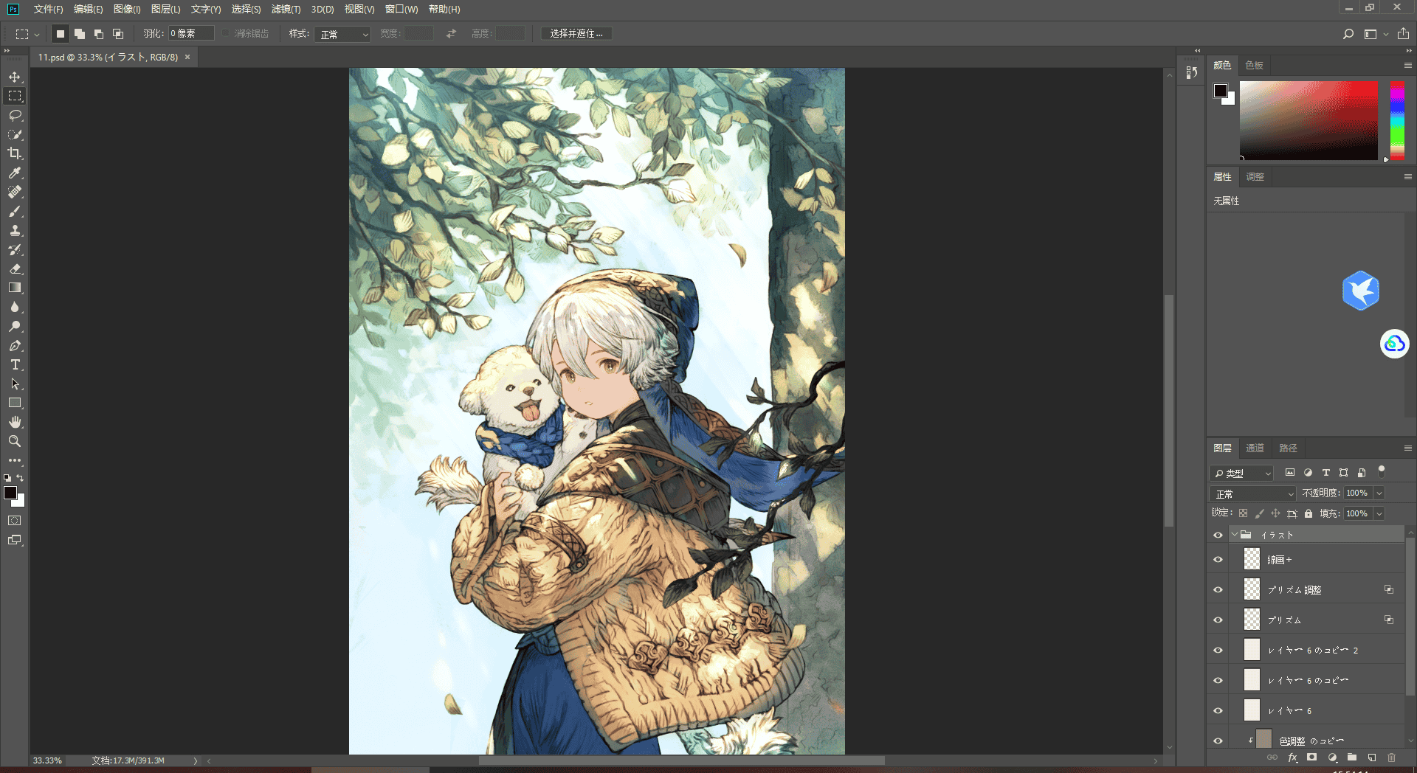Click the Search icon in options bar

pyautogui.click(x=1348, y=34)
